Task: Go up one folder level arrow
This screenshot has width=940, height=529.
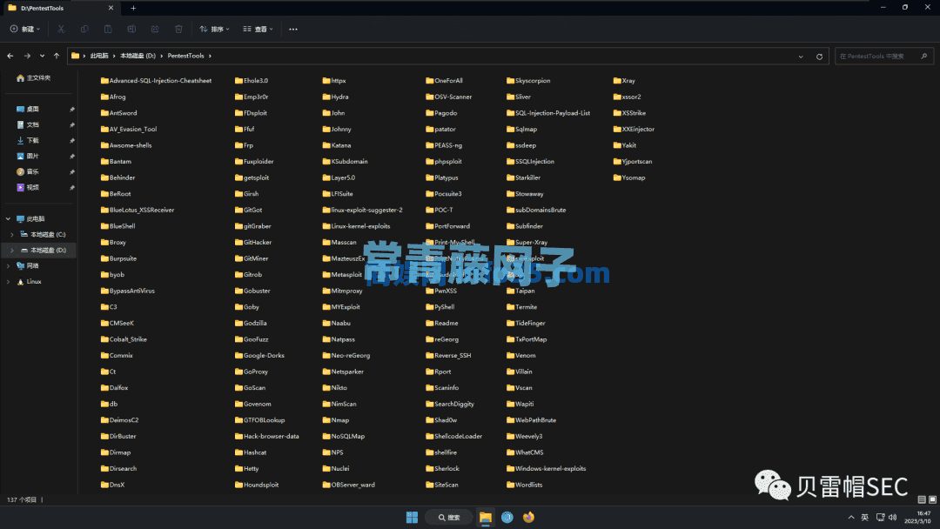Action: point(57,56)
